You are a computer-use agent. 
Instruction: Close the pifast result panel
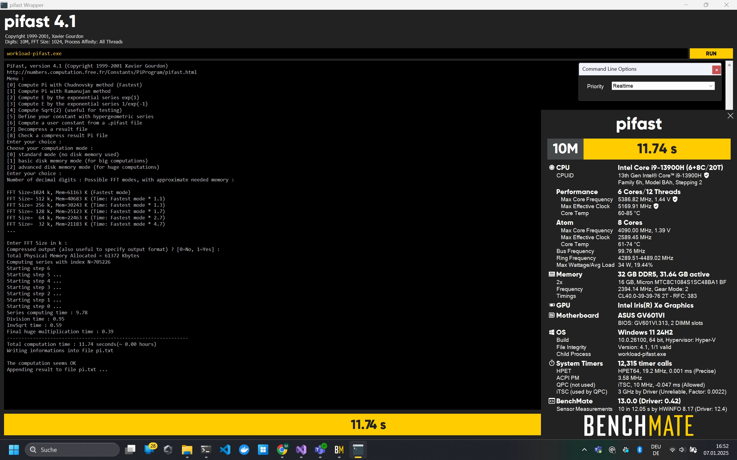730,116
